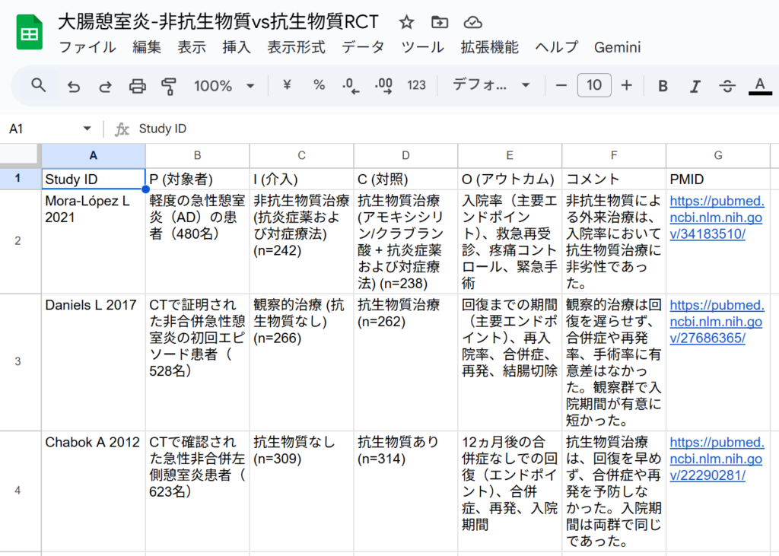Open the toolbar search menus icon
779x556 pixels.
pos(39,85)
